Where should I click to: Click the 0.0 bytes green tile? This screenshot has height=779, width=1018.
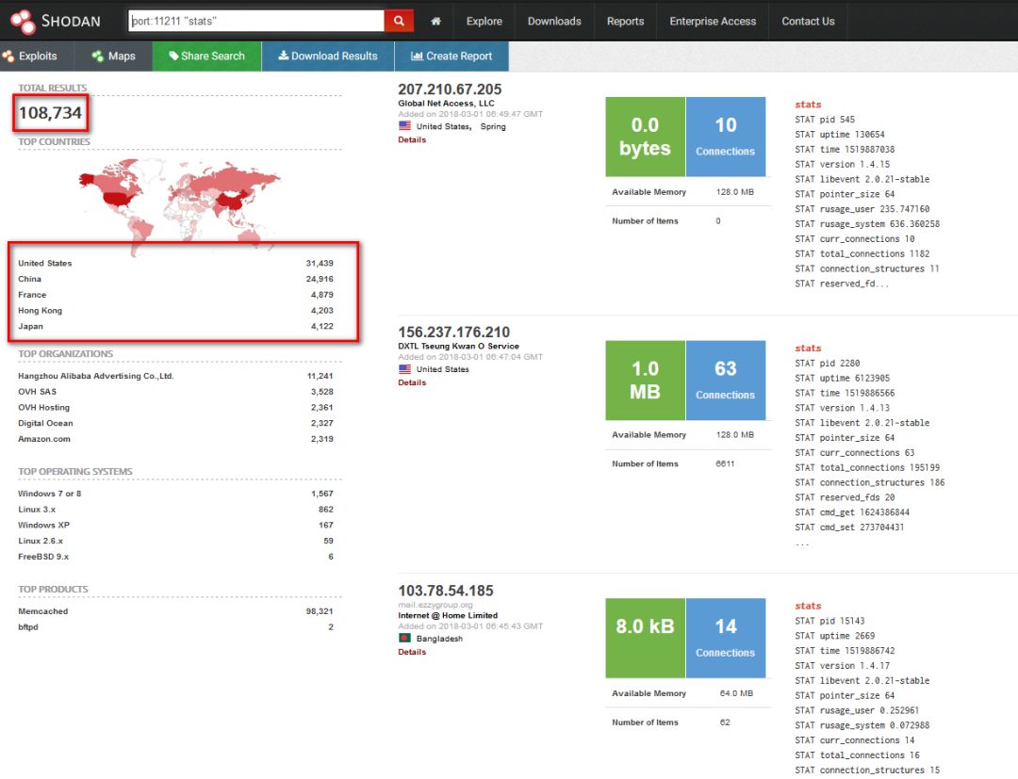(646, 137)
